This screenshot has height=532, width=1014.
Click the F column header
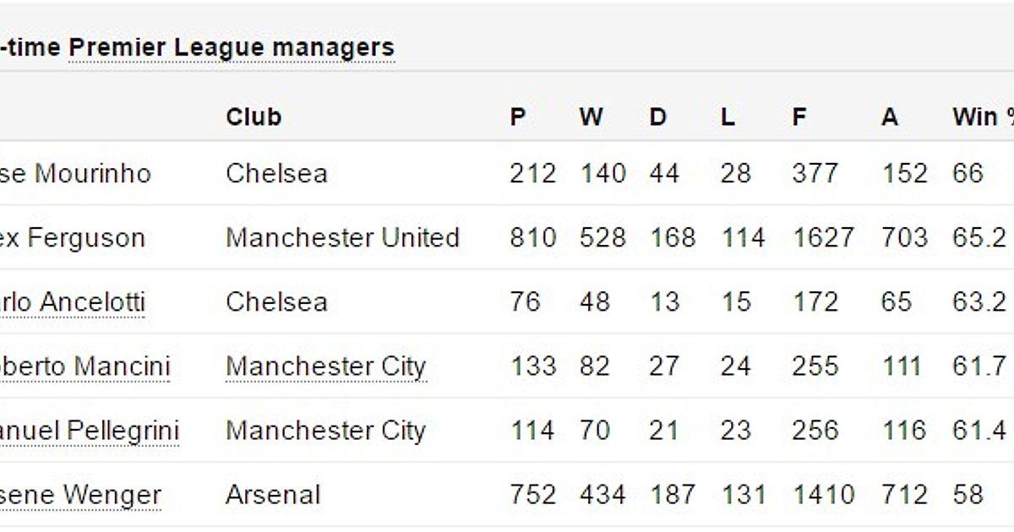799,117
